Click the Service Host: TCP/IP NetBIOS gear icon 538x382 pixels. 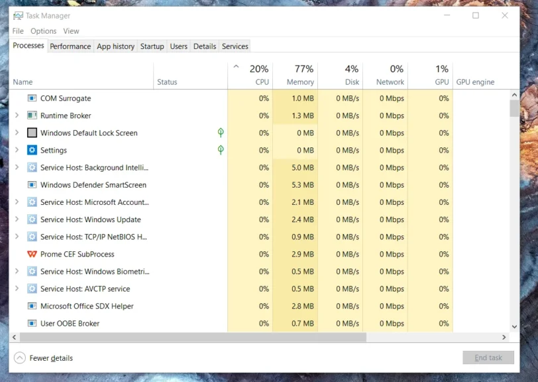pyautogui.click(x=32, y=237)
